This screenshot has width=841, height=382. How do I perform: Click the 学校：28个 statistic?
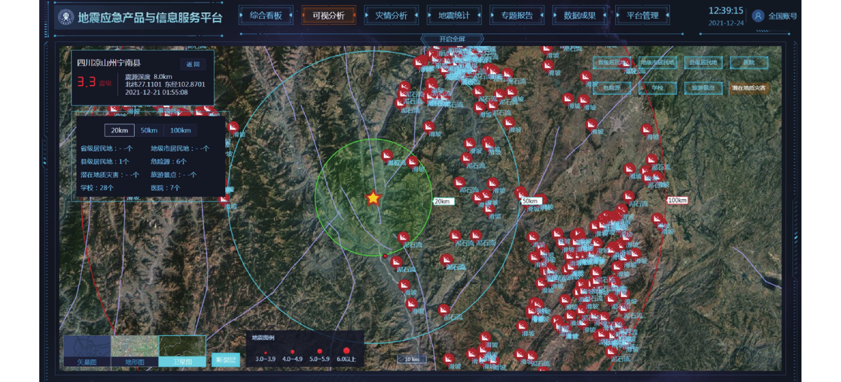pyautogui.click(x=97, y=188)
